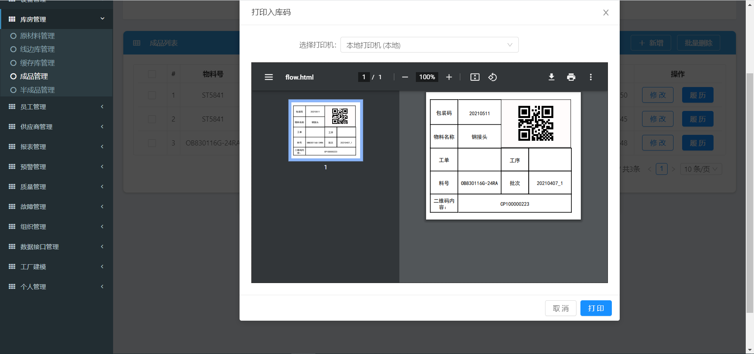Click the 供应商管理 grid icon
This screenshot has height=354, width=754.
coord(12,127)
